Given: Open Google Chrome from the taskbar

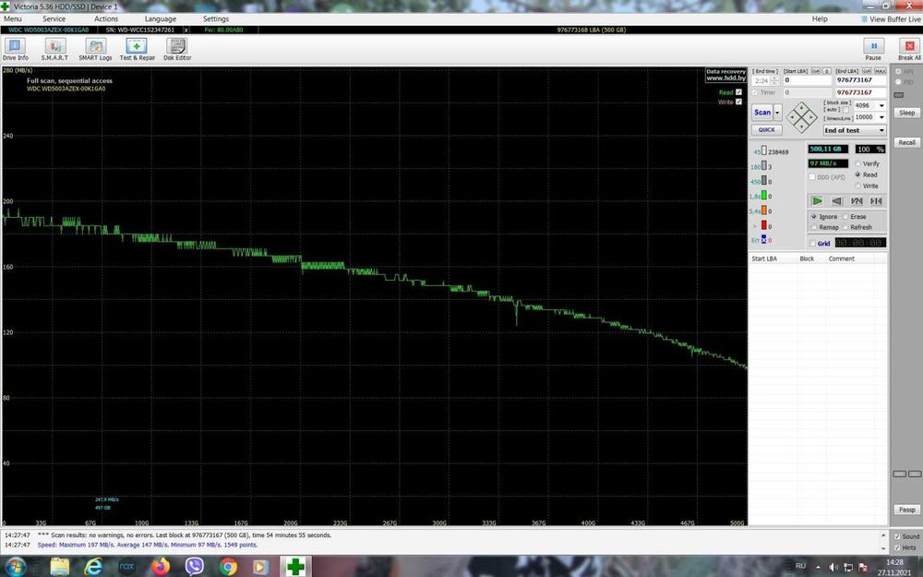Looking at the screenshot, I should click(x=228, y=567).
